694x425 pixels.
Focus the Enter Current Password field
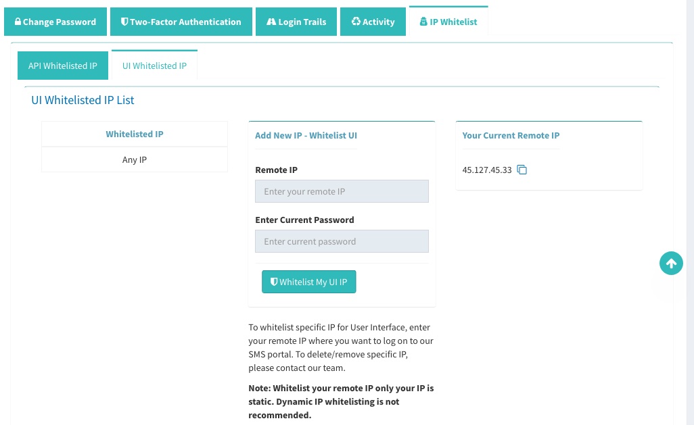342,241
